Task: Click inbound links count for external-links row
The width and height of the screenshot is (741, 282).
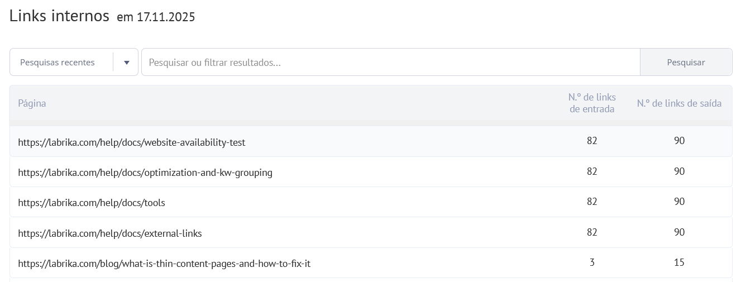Action: pos(592,232)
